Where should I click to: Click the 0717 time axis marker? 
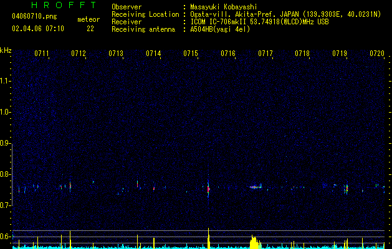[x=265, y=54]
